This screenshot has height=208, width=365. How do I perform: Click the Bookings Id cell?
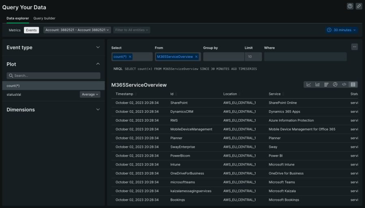177,200
